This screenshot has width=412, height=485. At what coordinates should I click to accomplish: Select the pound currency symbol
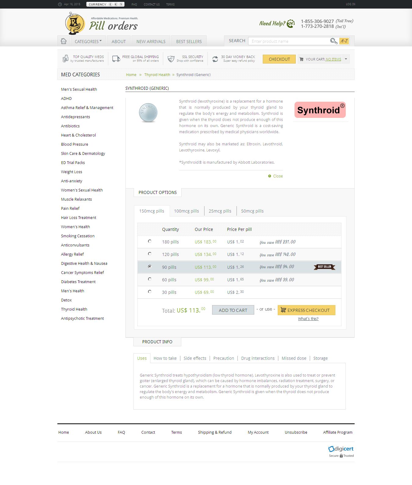click(110, 4)
